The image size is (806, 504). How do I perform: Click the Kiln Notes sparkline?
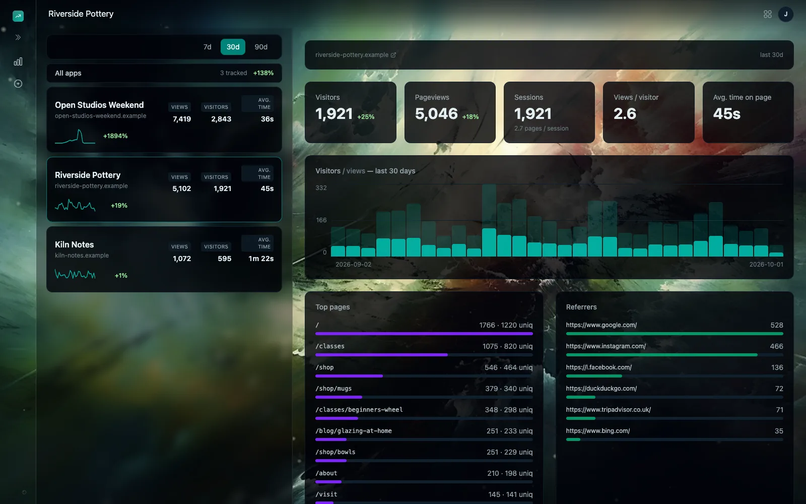75,275
